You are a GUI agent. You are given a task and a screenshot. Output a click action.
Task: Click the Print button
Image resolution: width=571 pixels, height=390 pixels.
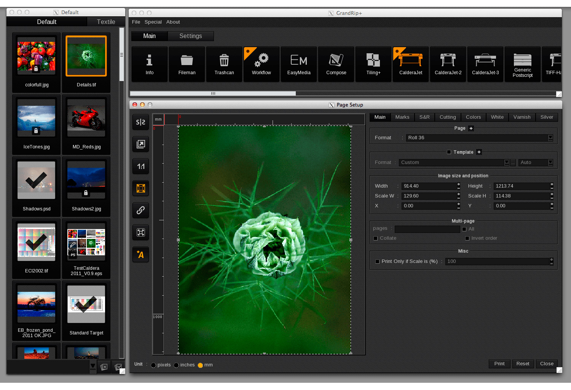coord(499,364)
